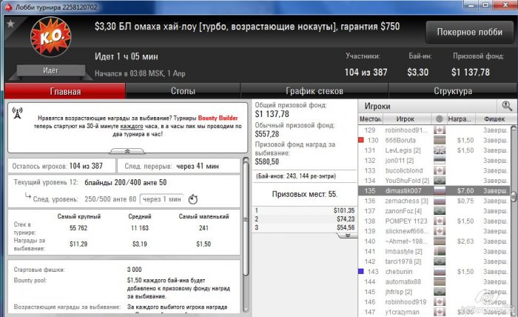Select player row LevLegis [2]
The height and width of the screenshot is (317, 518).
(434, 150)
